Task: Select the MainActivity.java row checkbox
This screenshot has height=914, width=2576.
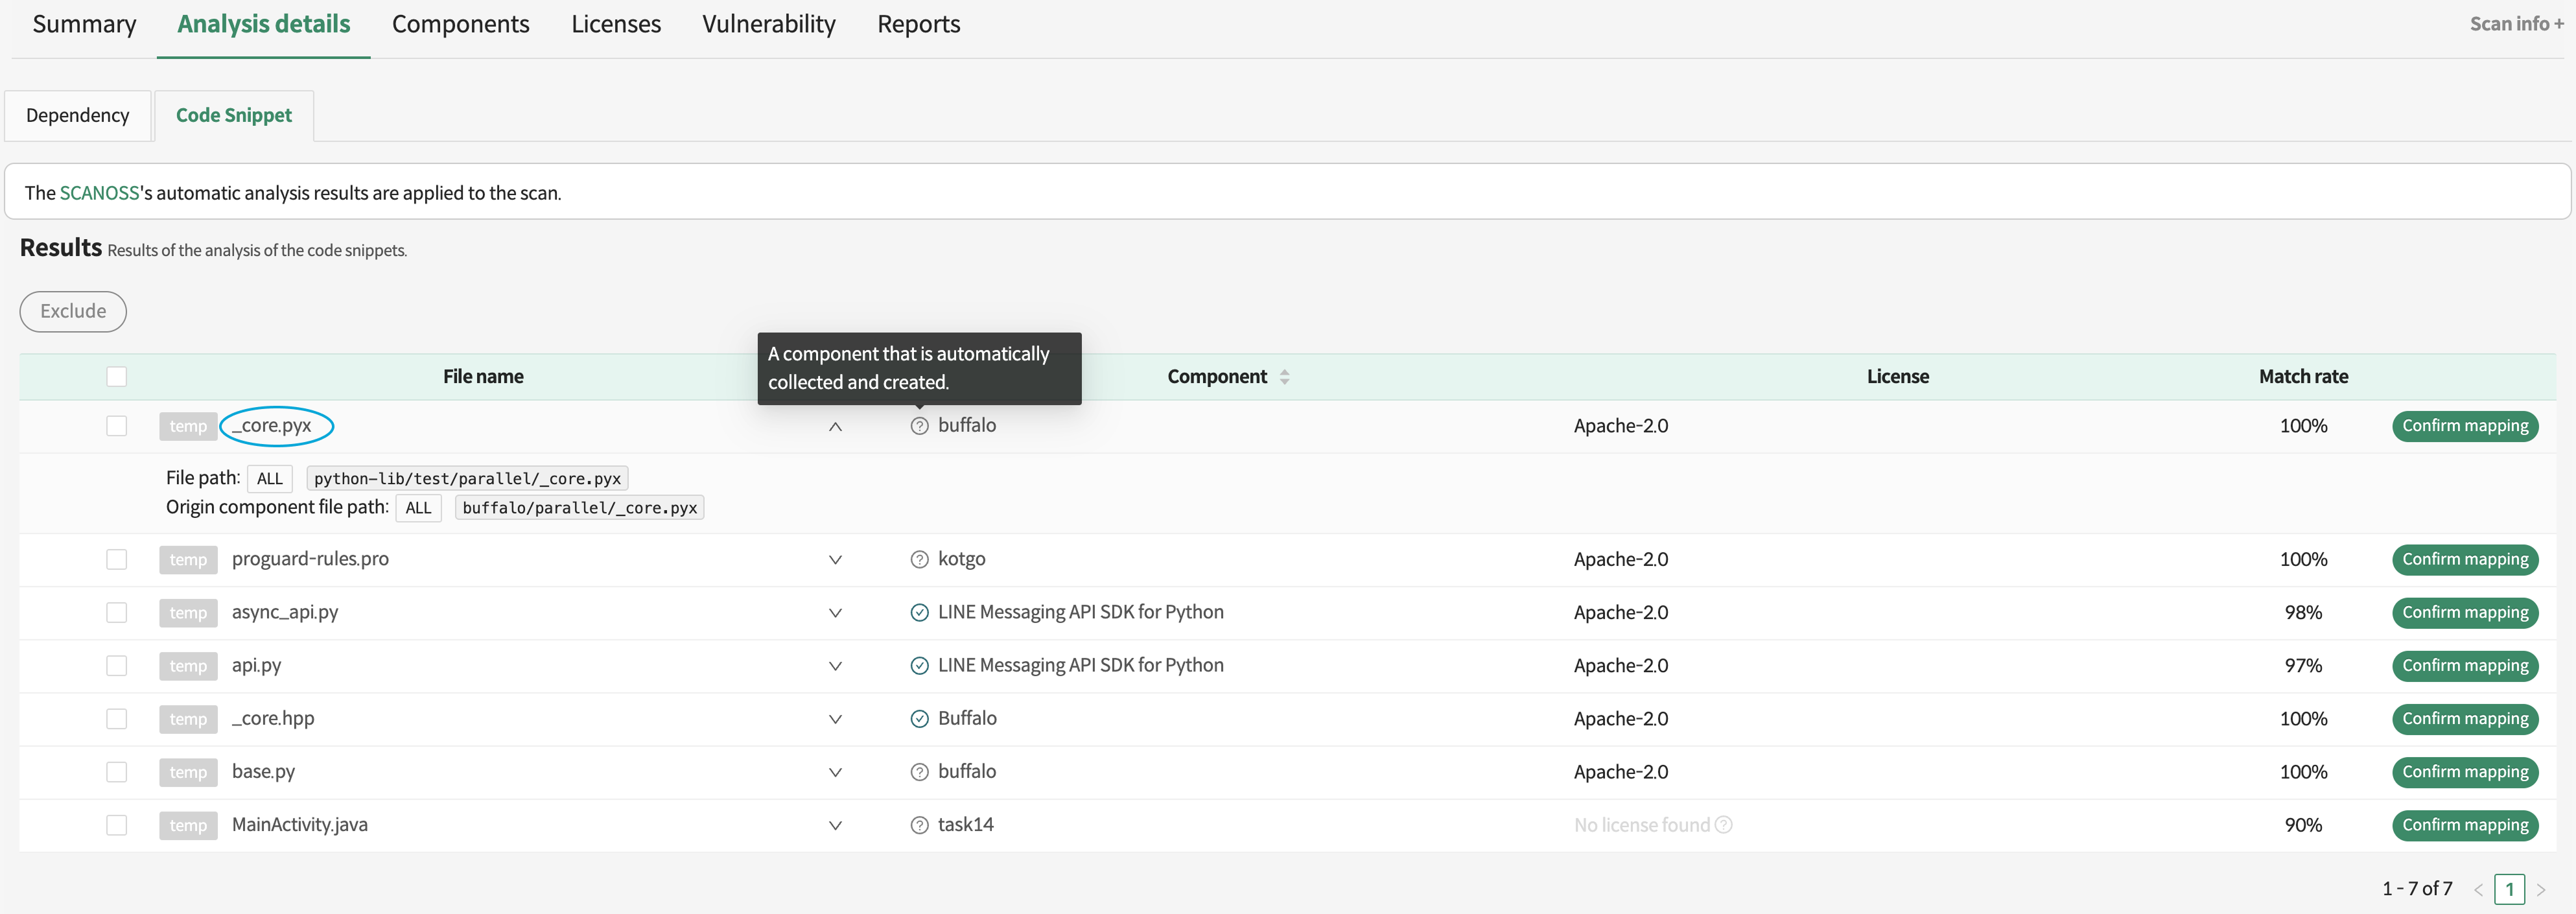Action: 117,825
